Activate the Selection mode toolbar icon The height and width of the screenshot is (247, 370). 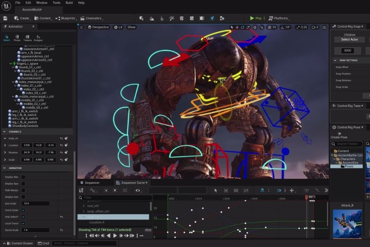[x=142, y=18]
